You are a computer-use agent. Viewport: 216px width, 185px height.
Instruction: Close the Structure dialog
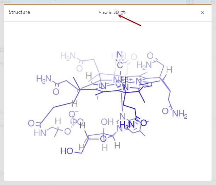203,13
